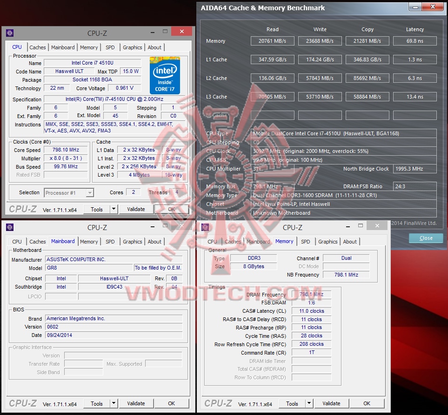Click L1 Cache Read 347.59 GB/s value
Screen dimensions: 448x415
pyautogui.click(x=272, y=59)
